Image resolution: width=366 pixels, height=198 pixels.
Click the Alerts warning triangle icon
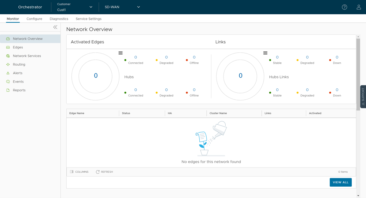pyautogui.click(x=8, y=73)
